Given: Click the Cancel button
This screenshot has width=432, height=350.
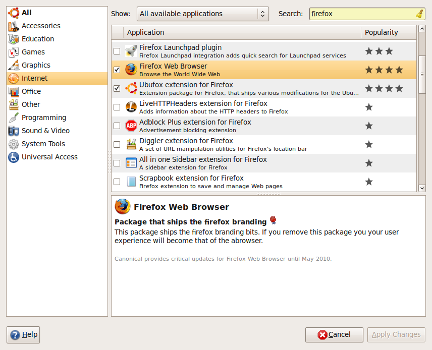Looking at the screenshot, I should click(x=334, y=334).
